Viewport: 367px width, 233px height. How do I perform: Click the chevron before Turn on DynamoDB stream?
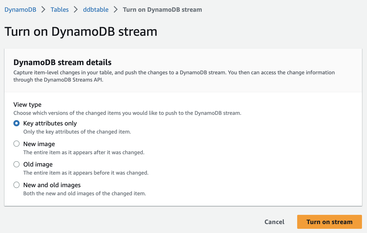point(115,9)
